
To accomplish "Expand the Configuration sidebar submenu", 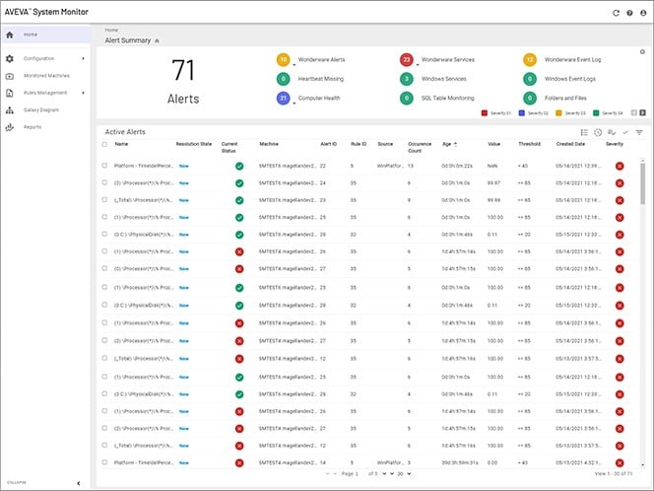I will click(83, 58).
